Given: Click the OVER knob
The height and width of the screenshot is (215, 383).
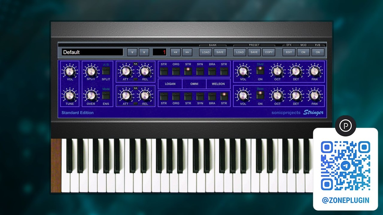Looking at the screenshot, I should [x=91, y=95].
